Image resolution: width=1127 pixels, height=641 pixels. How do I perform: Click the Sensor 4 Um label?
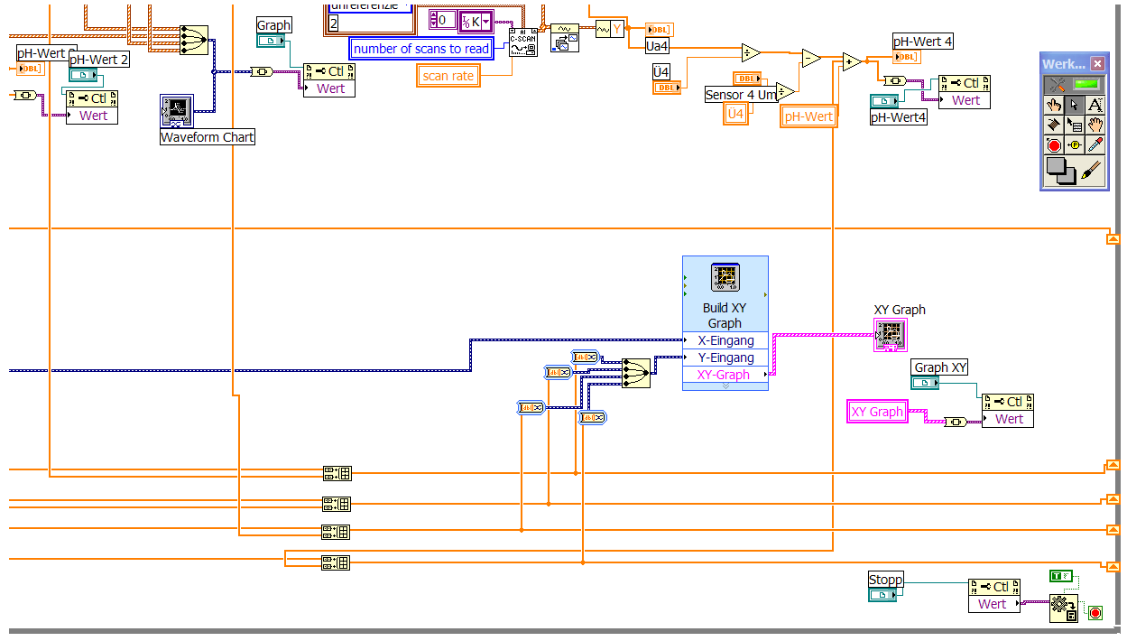[x=740, y=95]
